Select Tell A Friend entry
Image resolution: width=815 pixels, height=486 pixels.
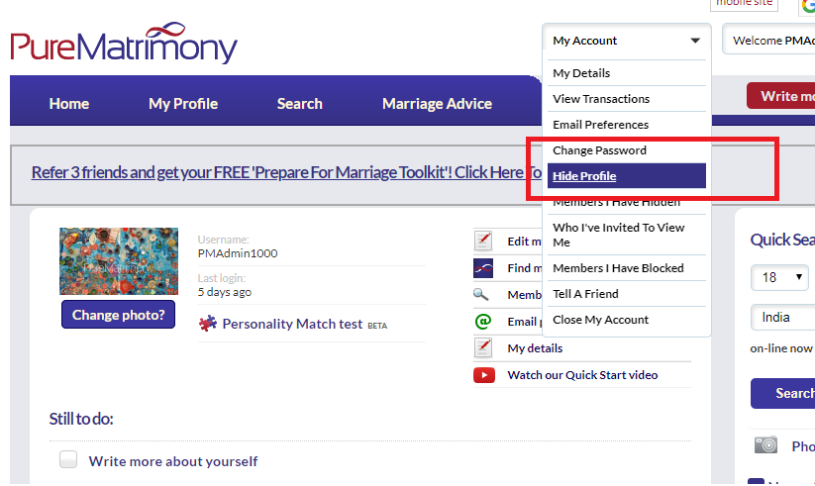pos(626,294)
